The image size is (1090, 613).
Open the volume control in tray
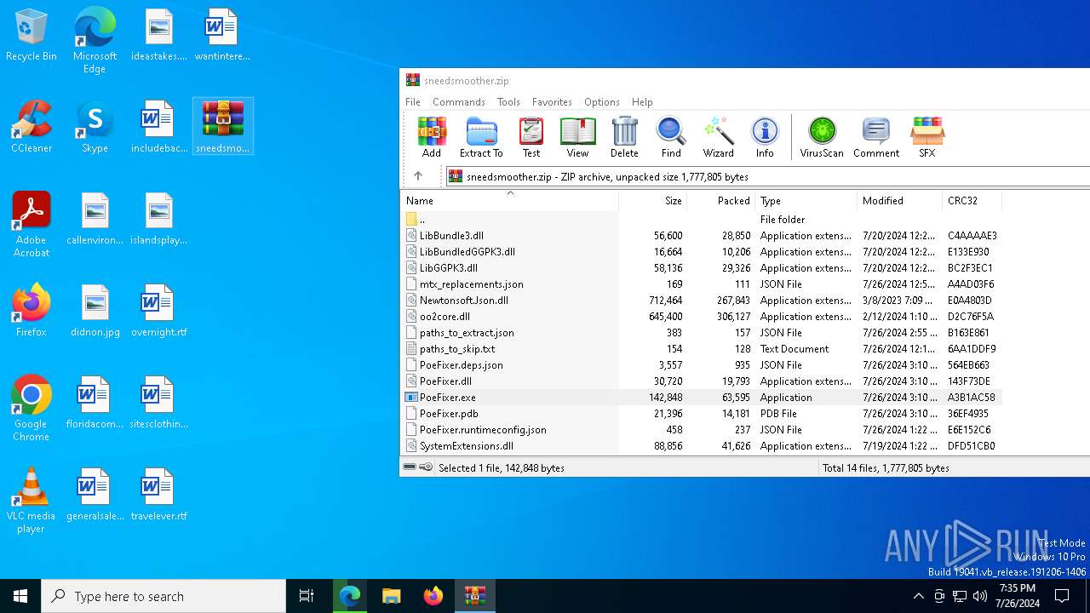coord(980,596)
